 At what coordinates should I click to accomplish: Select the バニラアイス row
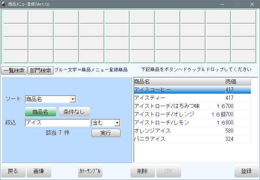192,139
